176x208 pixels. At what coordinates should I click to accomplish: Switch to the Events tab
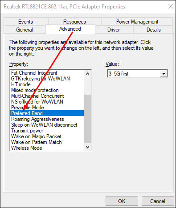pyautogui.click(x=26, y=22)
